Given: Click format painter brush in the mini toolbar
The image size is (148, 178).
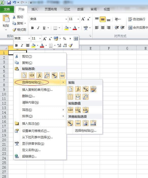Looking at the screenshot, I should click(70, 46).
